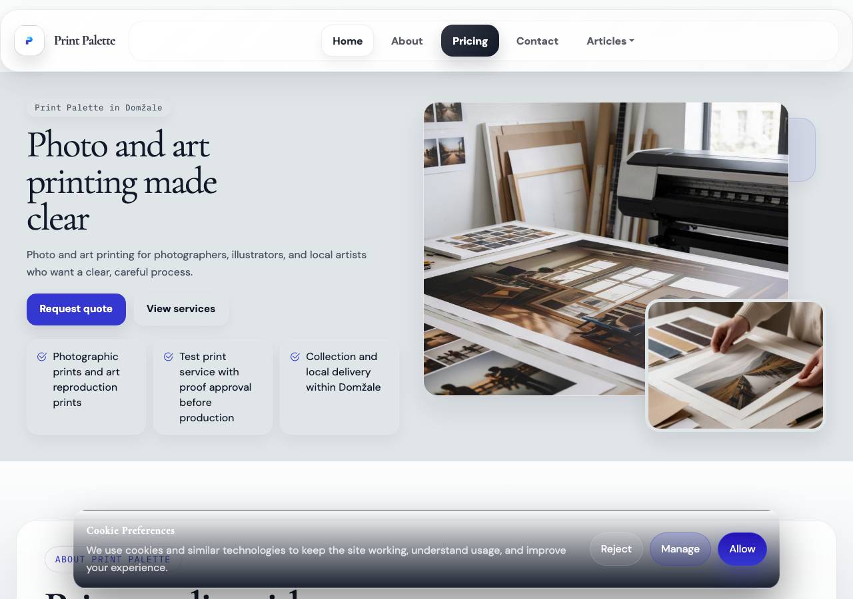Click the 'We use cookies and similar technologies' message
Screen dimensions: 853x599
[326, 559]
